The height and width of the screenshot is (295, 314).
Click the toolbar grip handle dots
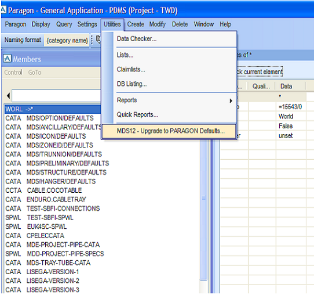pyautogui.click(x=92, y=39)
